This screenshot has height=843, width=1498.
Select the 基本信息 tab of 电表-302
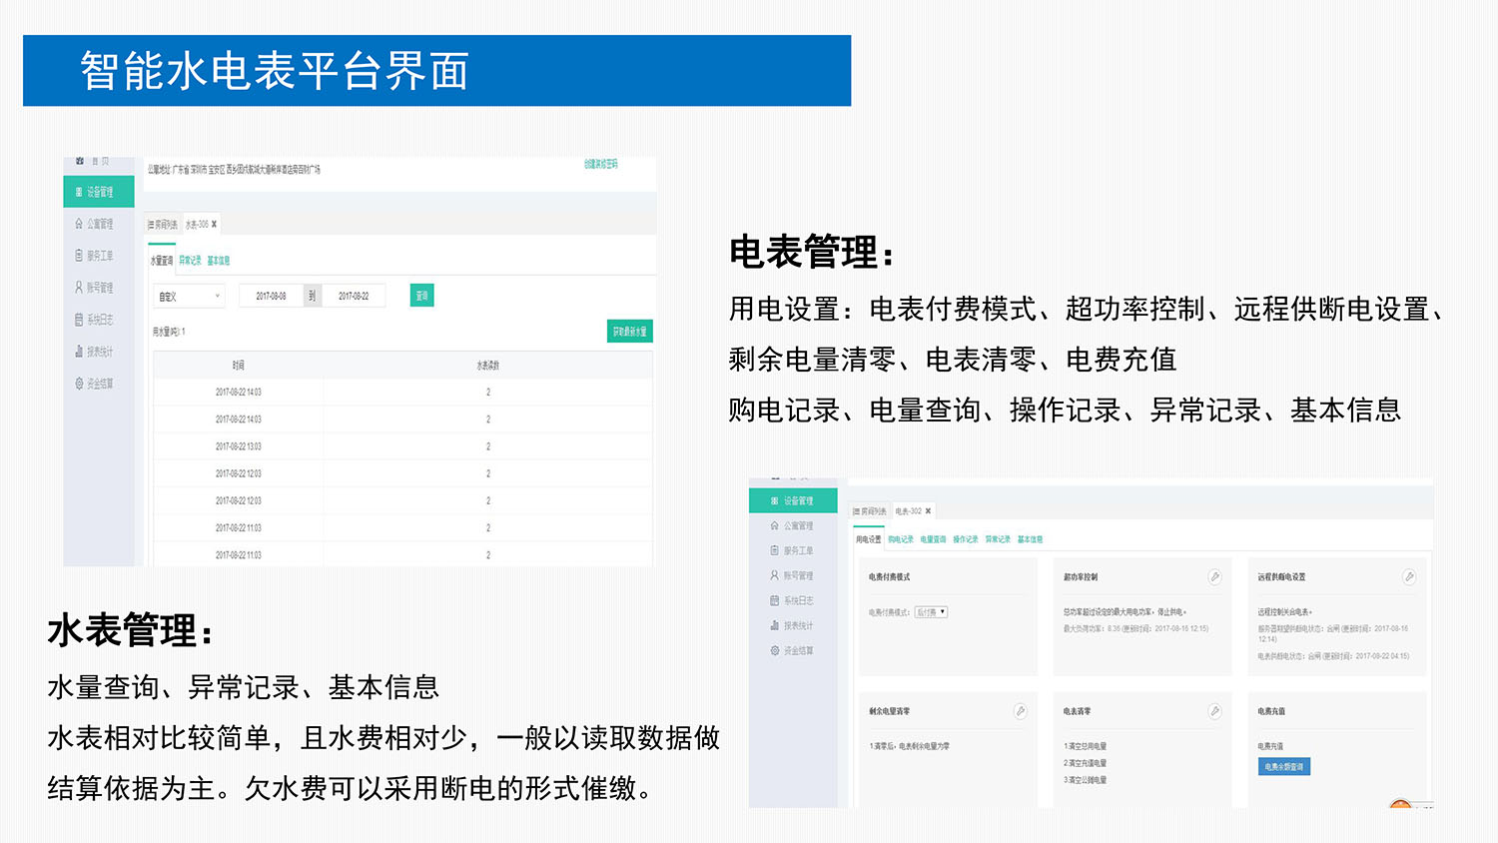pyautogui.click(x=1032, y=538)
